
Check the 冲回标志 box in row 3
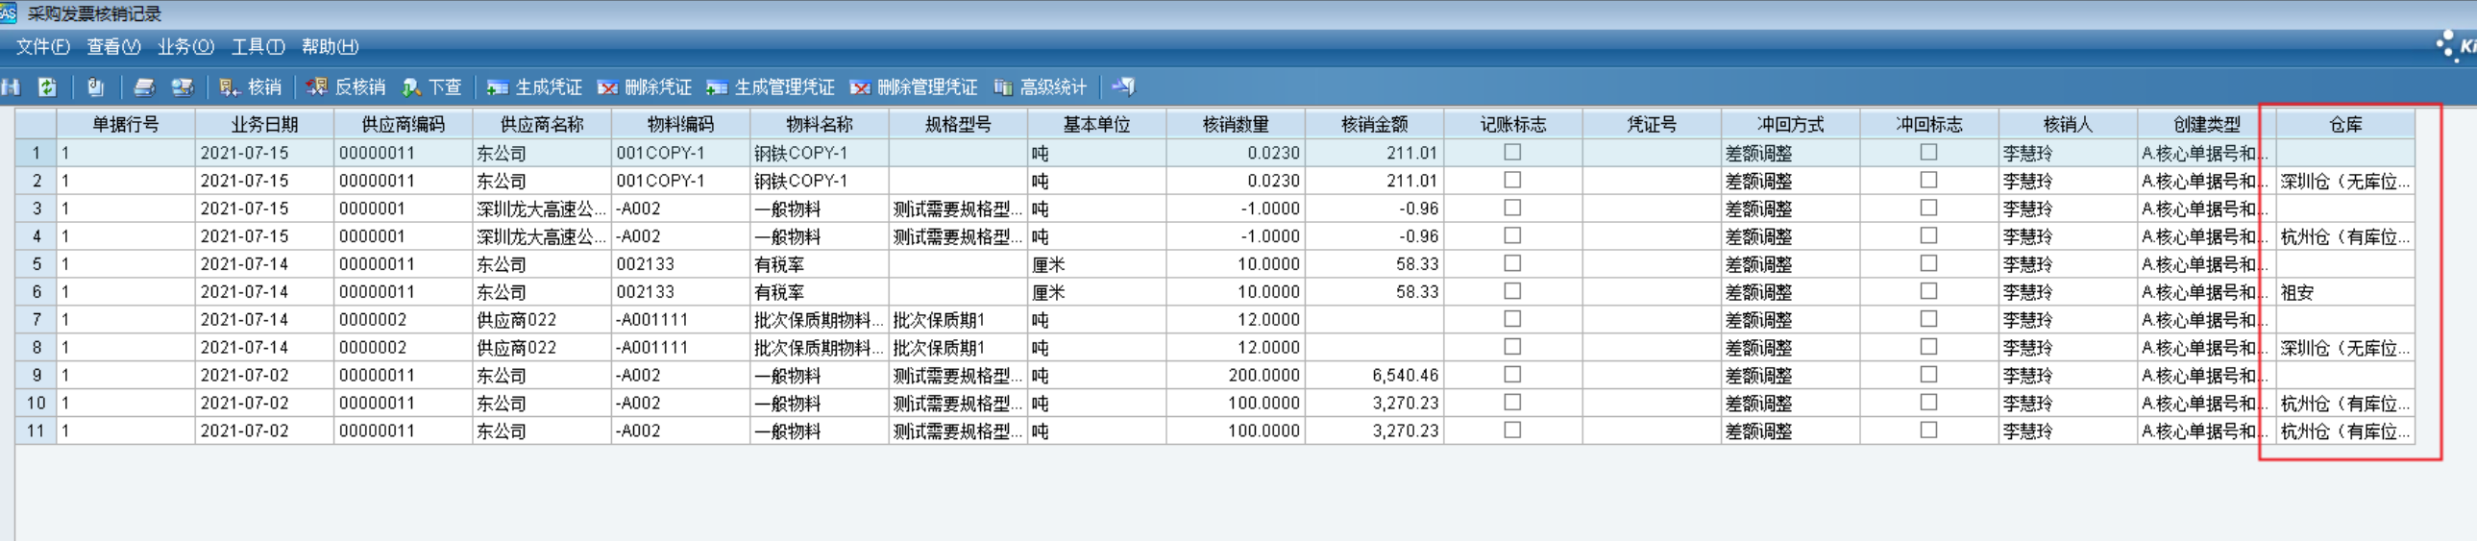pos(1928,208)
